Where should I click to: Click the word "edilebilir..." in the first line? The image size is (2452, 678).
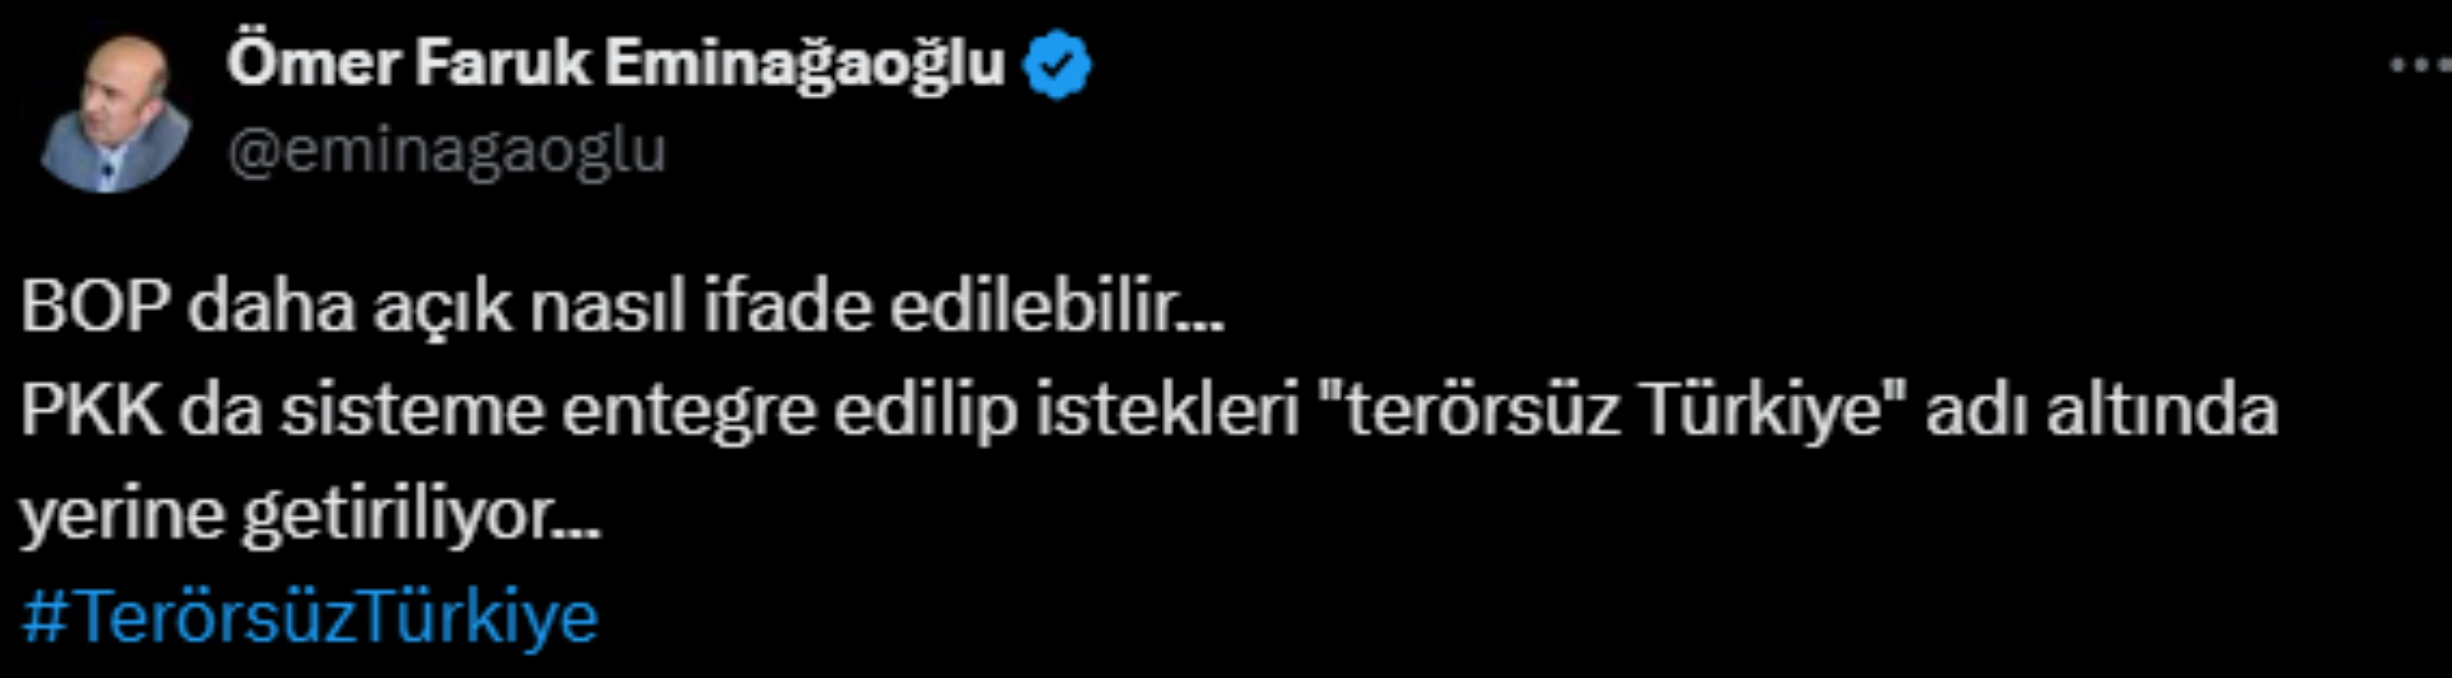(x=1057, y=306)
